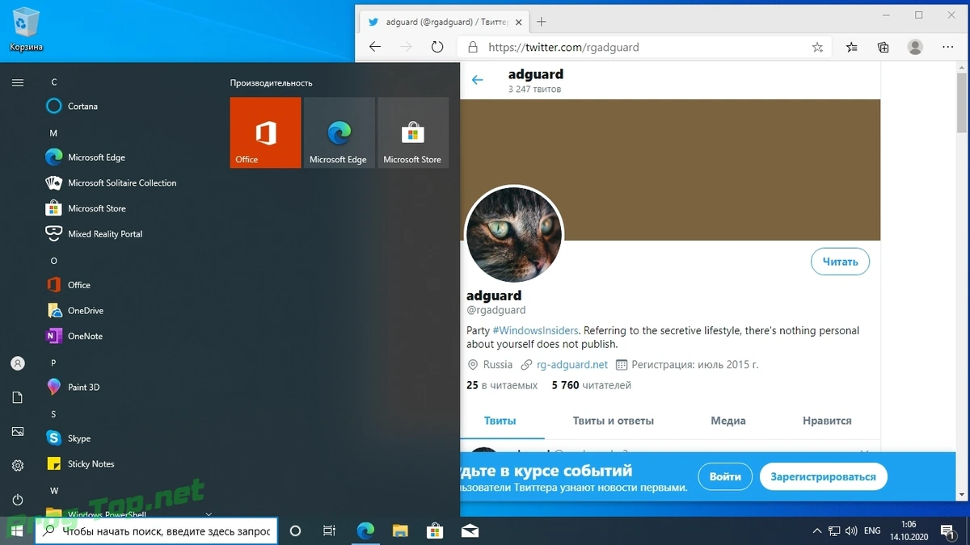Select the Твиты tab
Screen dimensions: 970x545
pyautogui.click(x=500, y=421)
